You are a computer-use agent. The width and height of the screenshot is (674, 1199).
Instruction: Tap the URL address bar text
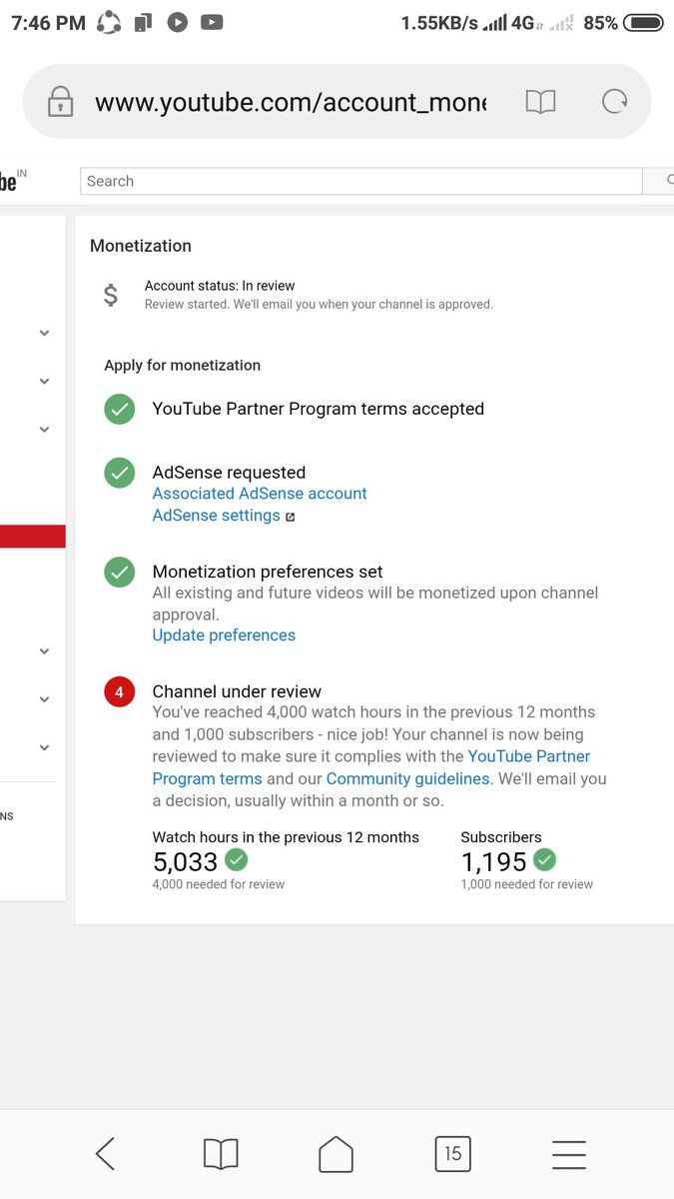[291, 102]
